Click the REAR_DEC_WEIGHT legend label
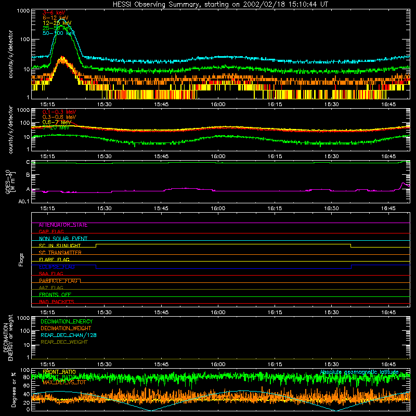Screen dimensions: 416x416 tap(64, 342)
